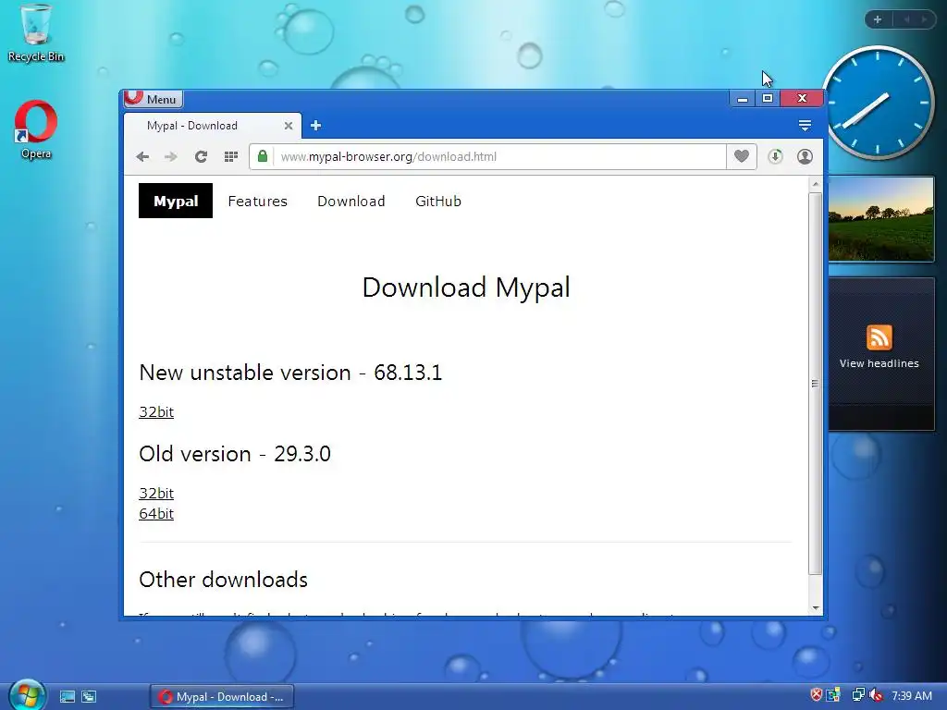
Task: View the green padlock security badge
Action: (x=262, y=156)
